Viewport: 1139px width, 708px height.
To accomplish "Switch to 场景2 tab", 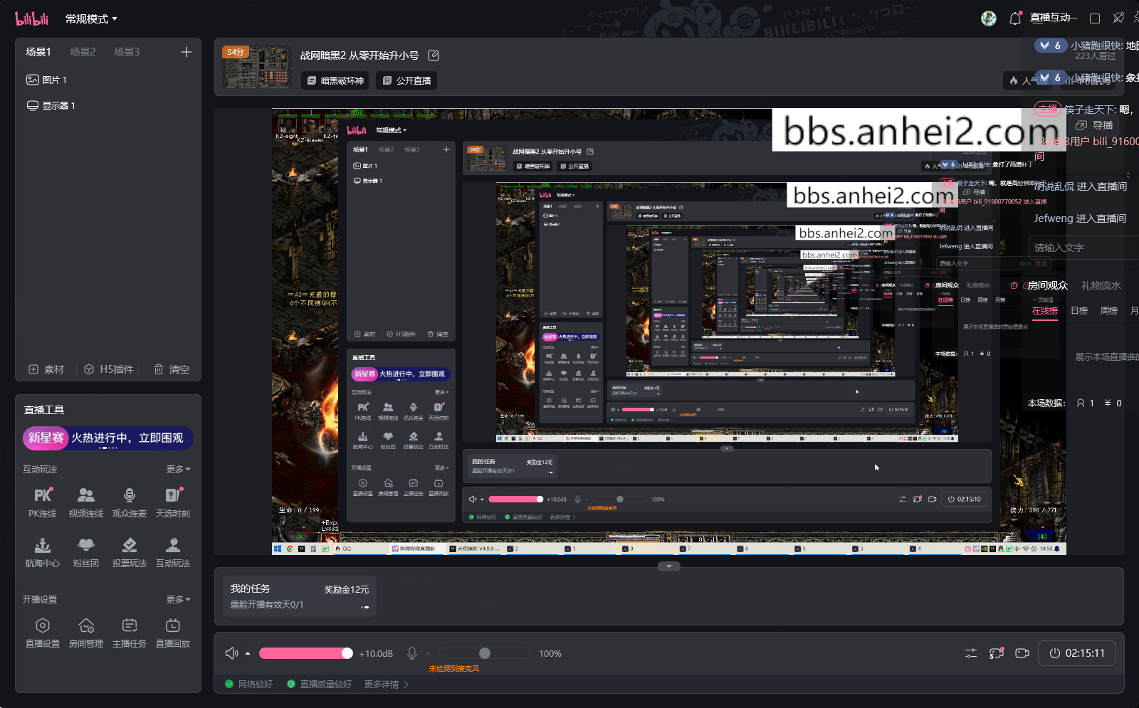I will tap(83, 52).
